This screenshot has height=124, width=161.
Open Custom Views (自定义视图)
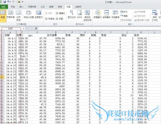[x=29, y=14]
